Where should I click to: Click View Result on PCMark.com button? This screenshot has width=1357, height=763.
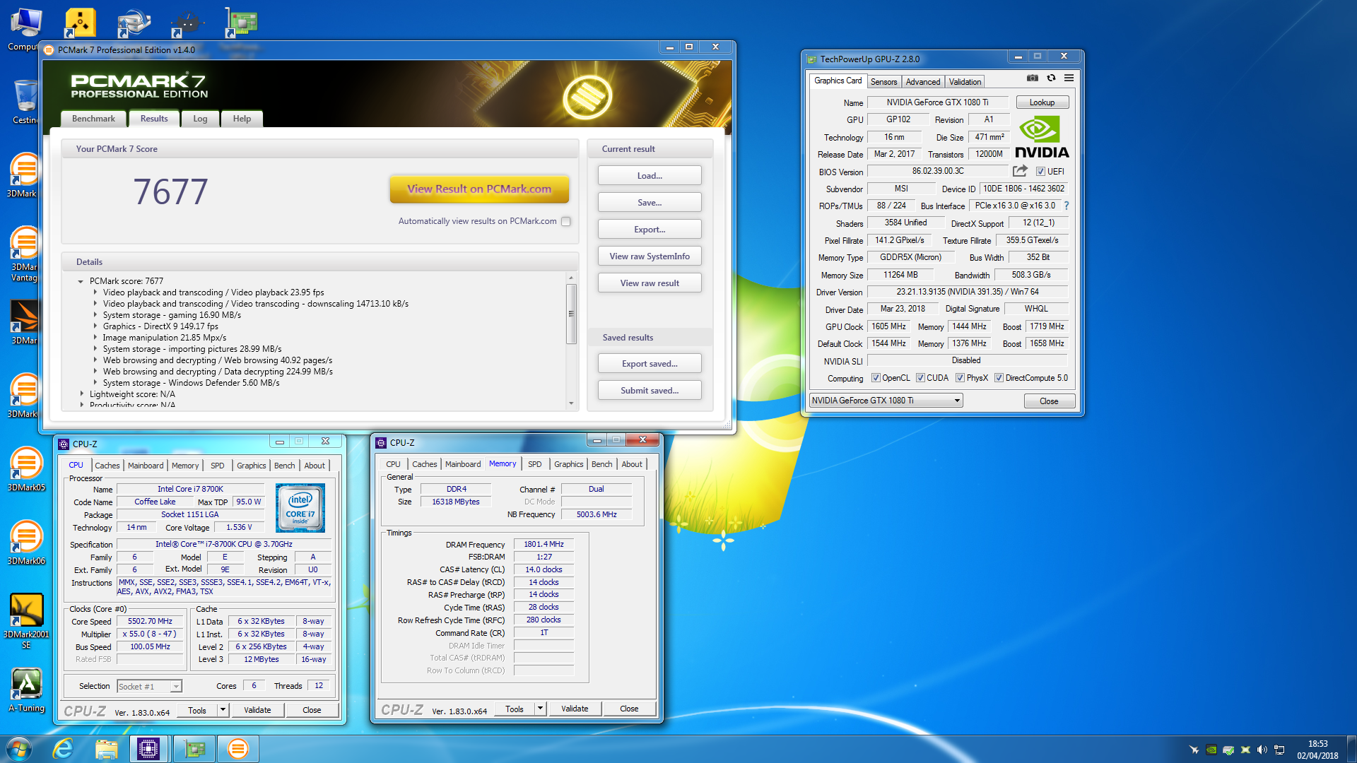point(479,189)
